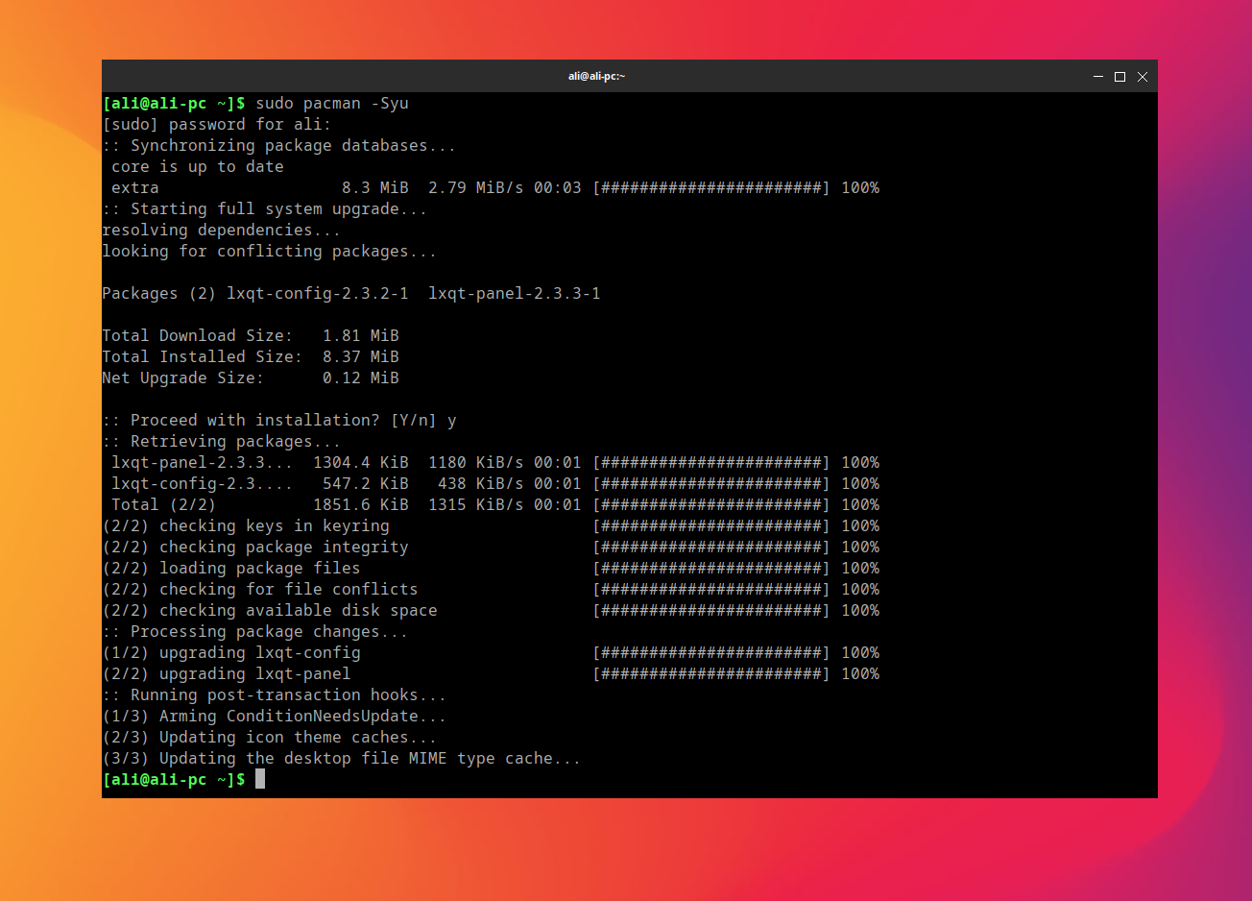Click the lxqt-panel download progress bar
The height and width of the screenshot is (901, 1252).
pyautogui.click(x=710, y=463)
